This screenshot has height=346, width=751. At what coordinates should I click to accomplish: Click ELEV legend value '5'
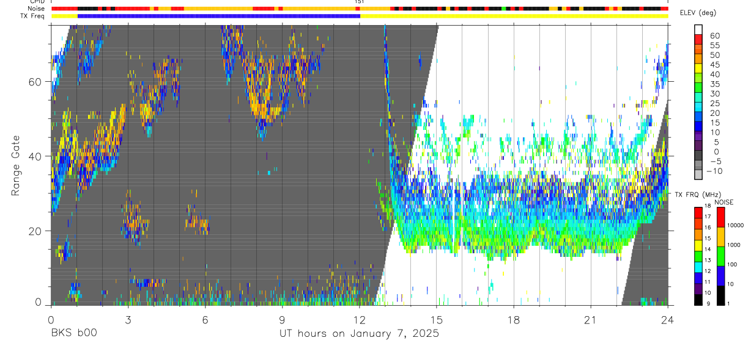(x=717, y=142)
